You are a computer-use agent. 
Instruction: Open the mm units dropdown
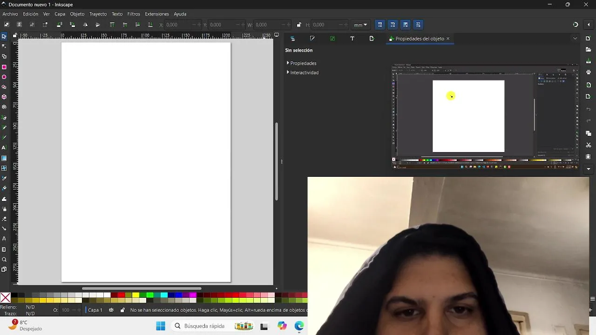click(360, 25)
